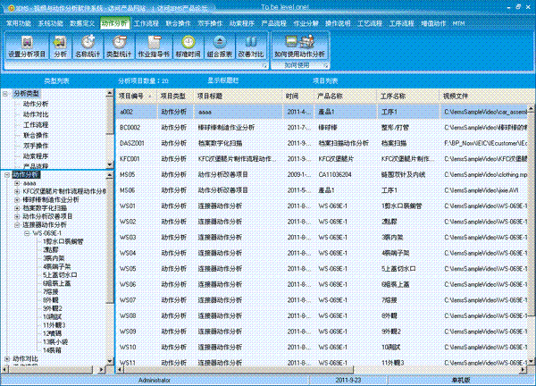Collapse 连接器动作分析 tree node
This screenshot has height=386, width=536.
(17, 225)
